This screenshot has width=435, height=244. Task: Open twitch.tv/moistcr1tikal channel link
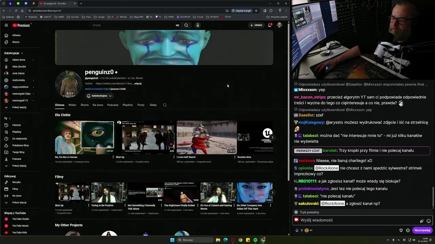point(97,89)
